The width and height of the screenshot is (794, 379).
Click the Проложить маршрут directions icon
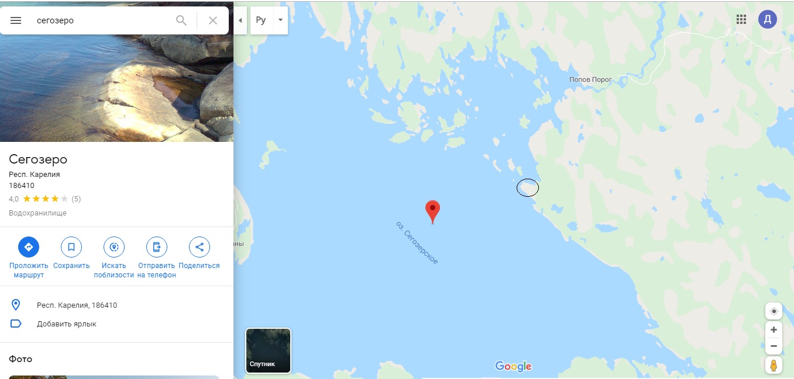(29, 247)
